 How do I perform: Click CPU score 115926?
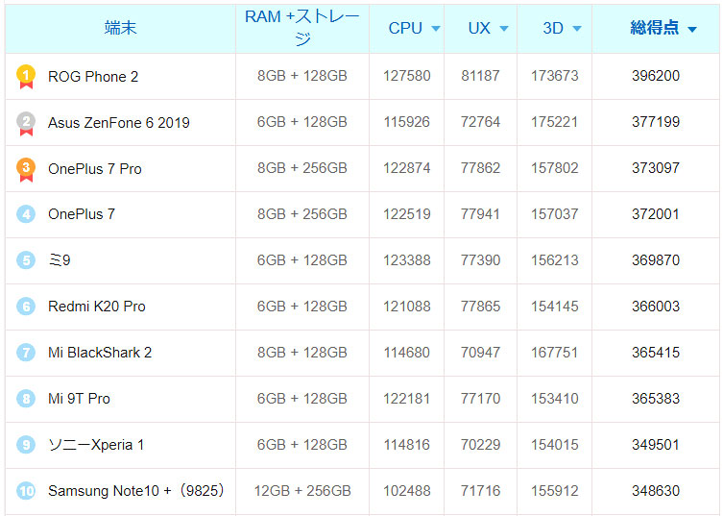(x=407, y=122)
